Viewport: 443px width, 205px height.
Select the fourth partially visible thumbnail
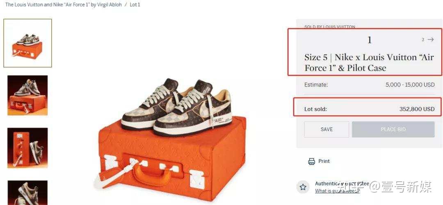[x=27, y=192]
